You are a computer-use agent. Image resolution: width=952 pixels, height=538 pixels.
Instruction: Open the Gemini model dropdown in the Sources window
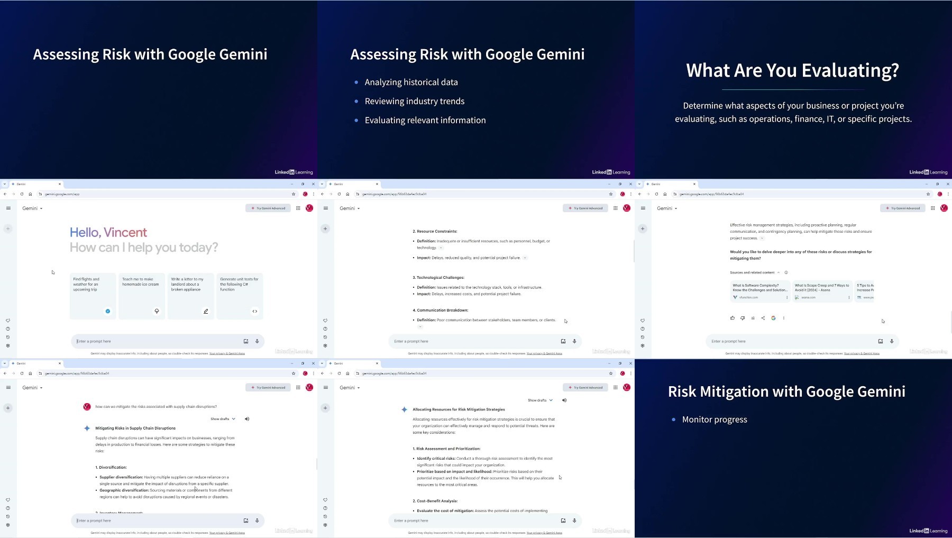pyautogui.click(x=667, y=208)
